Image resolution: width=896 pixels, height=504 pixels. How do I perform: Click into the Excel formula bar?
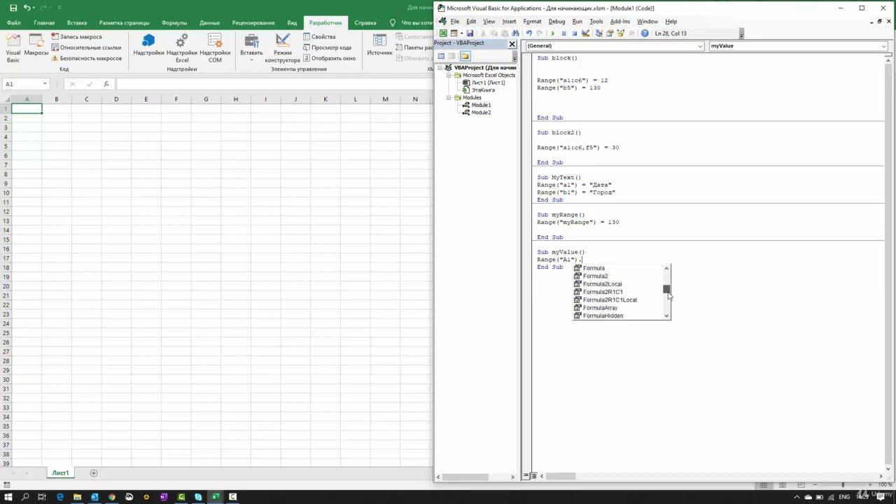[274, 84]
